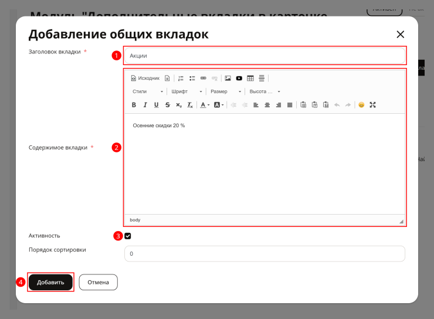Image resolution: width=434 pixels, height=319 pixels.
Task: Click the Исходник source button
Action: 145,79
